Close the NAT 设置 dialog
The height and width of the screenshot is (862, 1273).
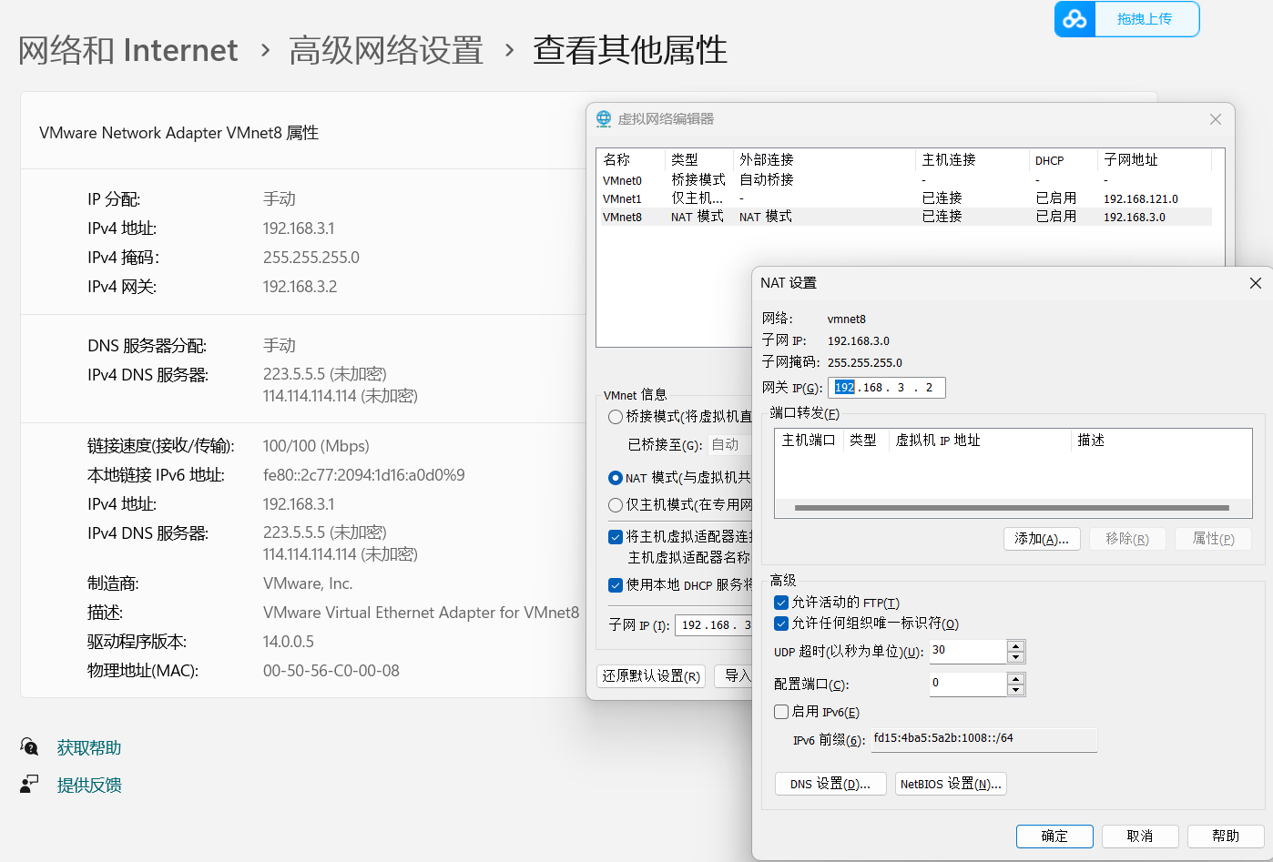pyautogui.click(x=1256, y=283)
